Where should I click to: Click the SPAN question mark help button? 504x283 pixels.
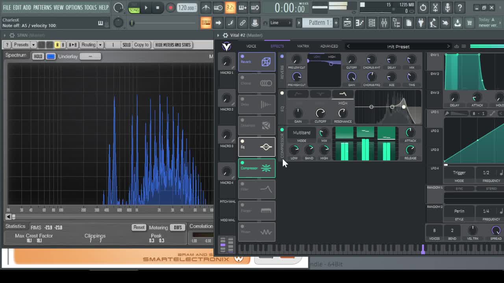[7, 45]
